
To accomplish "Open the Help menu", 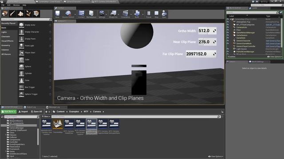I will [24, 5].
